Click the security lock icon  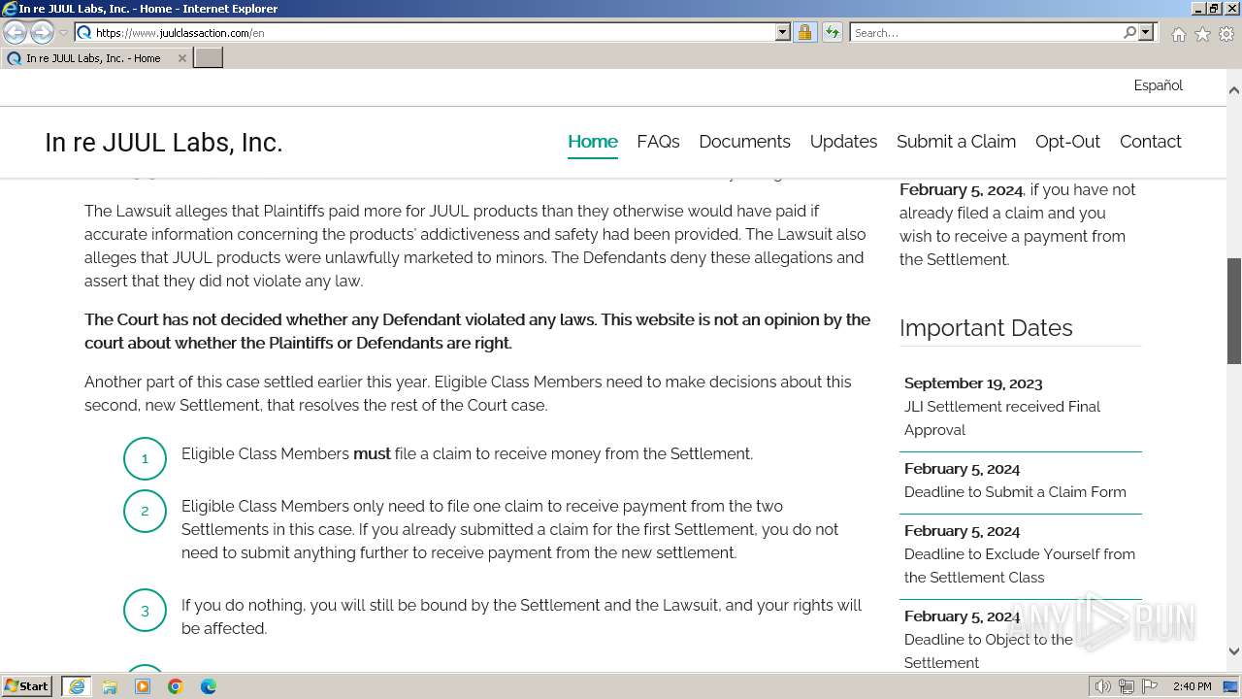coord(805,32)
